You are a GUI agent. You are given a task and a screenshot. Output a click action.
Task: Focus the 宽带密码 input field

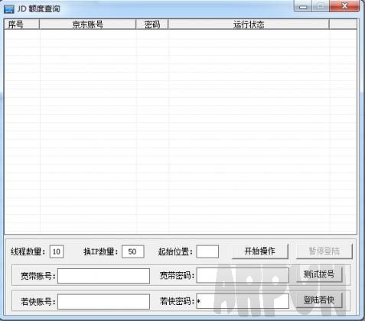click(x=243, y=275)
